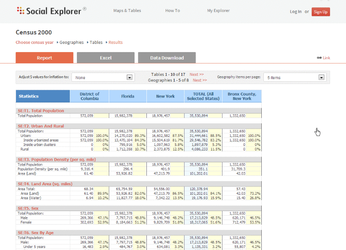The image size is (346, 250).
Task: Click the District of Columbia column header
Action: (90, 96)
